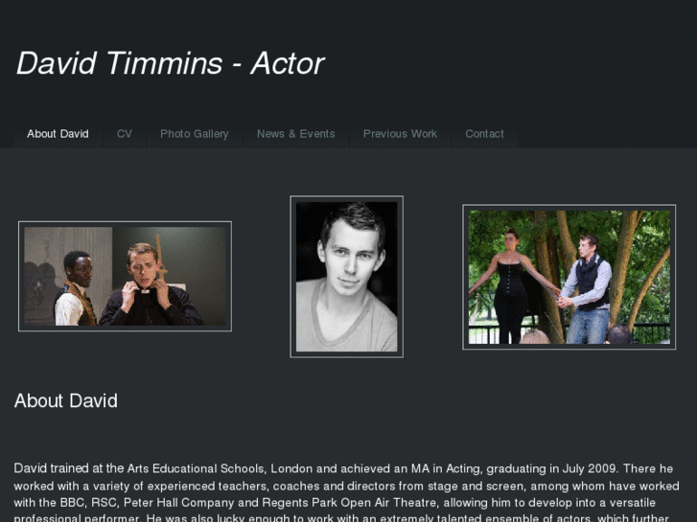The height and width of the screenshot is (522, 697).
Task: Click the biography paragraph text
Action: tap(347, 492)
